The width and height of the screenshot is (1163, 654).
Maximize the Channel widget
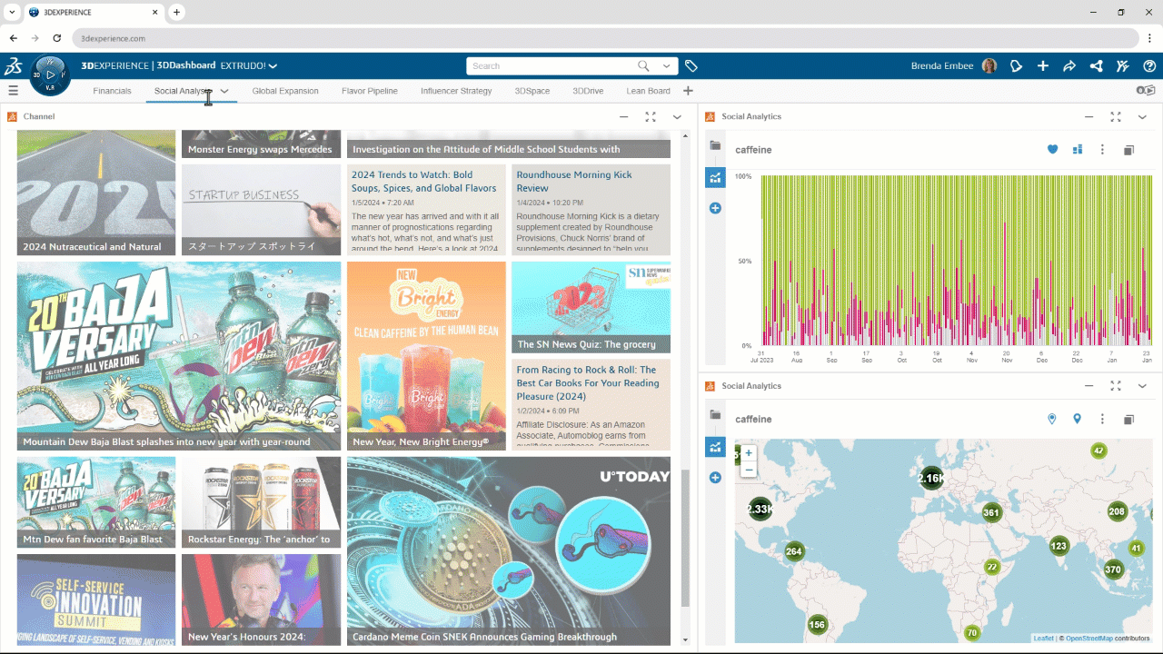pyautogui.click(x=651, y=116)
